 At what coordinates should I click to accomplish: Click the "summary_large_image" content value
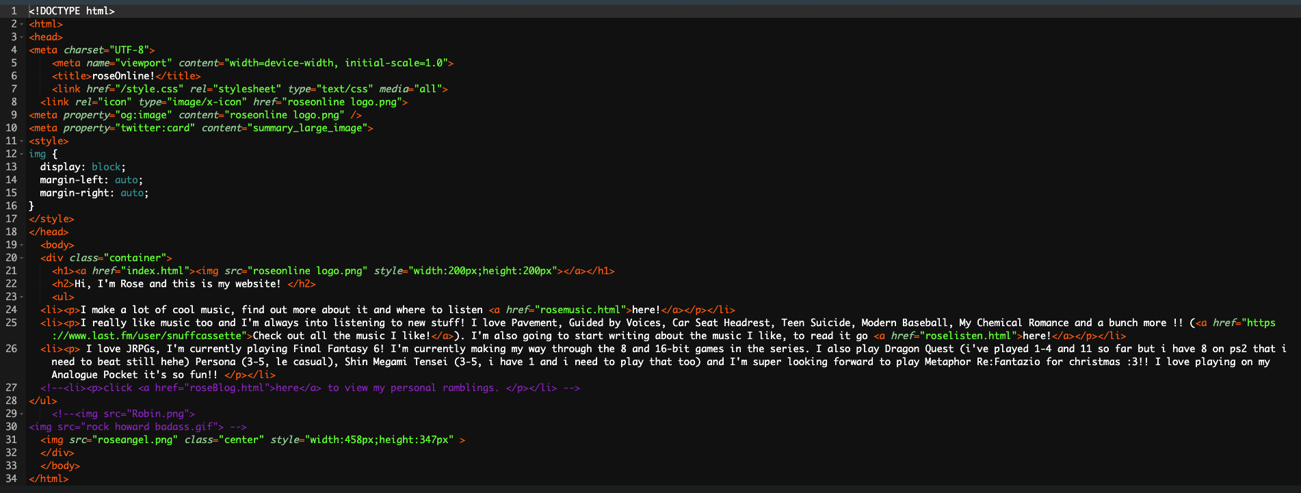[x=307, y=128]
